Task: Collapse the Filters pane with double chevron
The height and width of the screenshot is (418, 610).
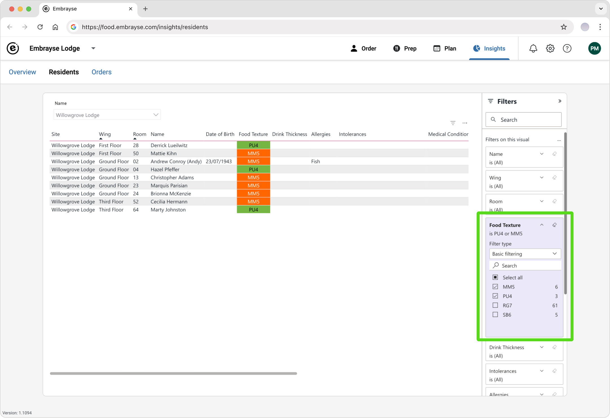Action: [560, 101]
